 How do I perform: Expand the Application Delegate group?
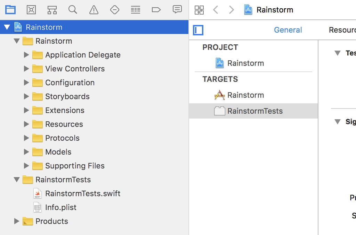[x=26, y=55]
